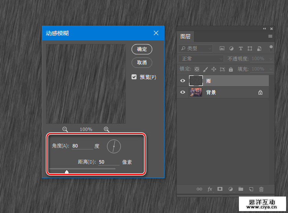Zoom out the blur preview

(65, 129)
